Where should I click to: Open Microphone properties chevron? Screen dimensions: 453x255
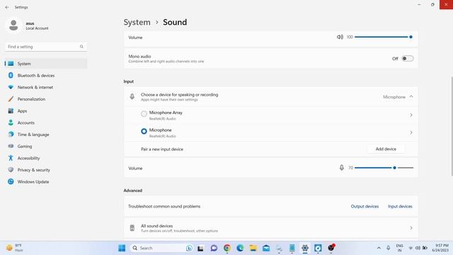pyautogui.click(x=411, y=132)
